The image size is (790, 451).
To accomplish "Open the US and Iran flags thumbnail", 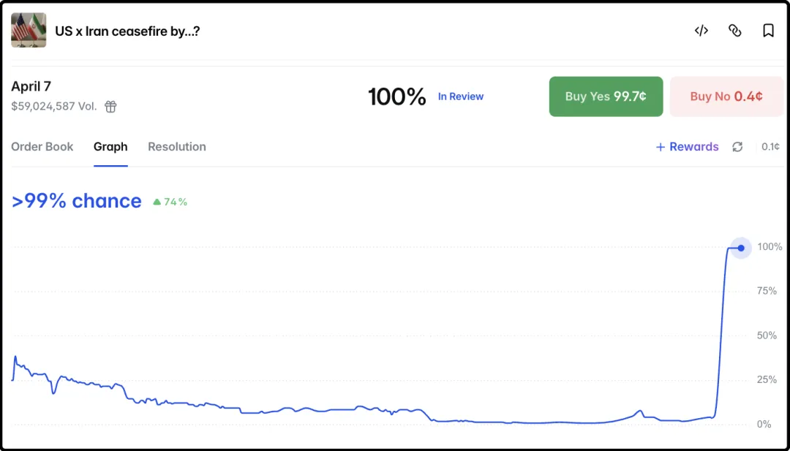I will (x=29, y=31).
